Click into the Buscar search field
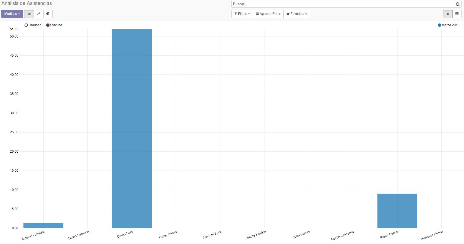The height and width of the screenshot is (244, 464). coord(343,4)
